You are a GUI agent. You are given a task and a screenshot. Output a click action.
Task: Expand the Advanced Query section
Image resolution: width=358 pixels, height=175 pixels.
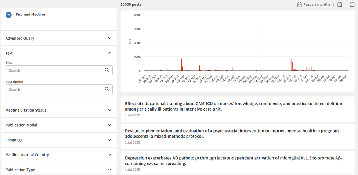109,38
